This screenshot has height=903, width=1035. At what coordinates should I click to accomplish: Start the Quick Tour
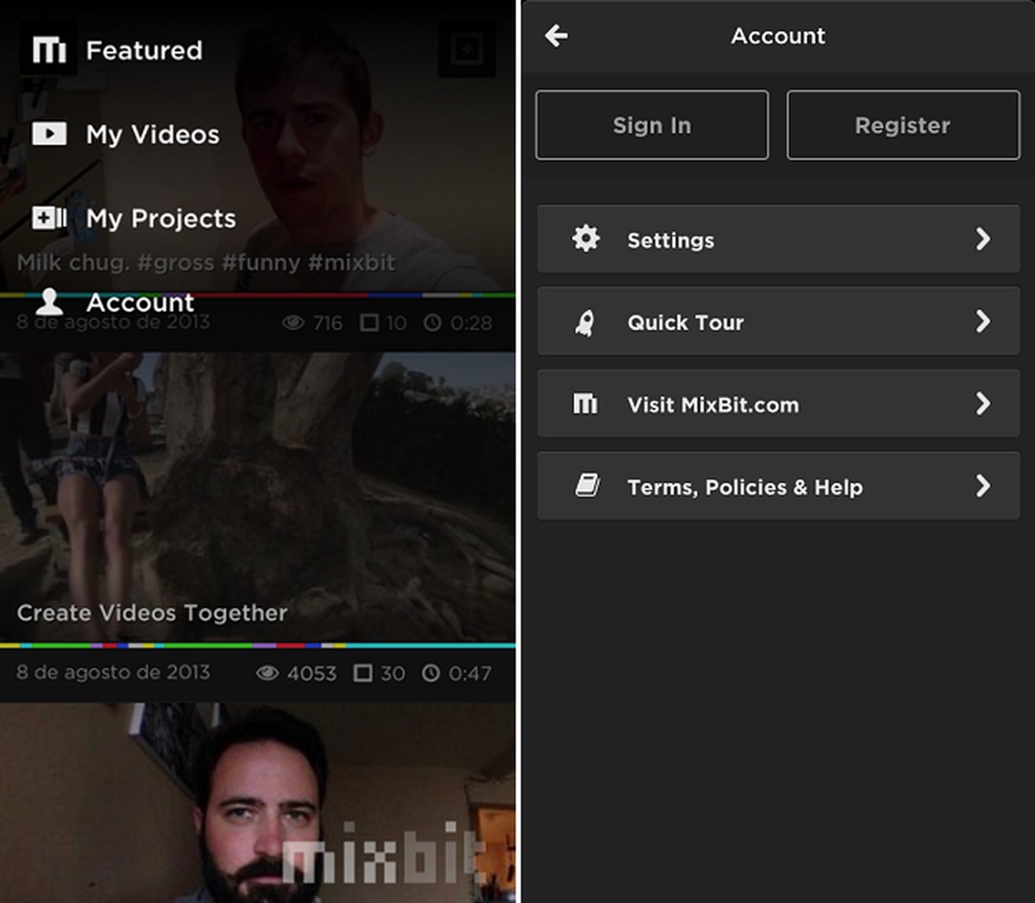click(778, 321)
